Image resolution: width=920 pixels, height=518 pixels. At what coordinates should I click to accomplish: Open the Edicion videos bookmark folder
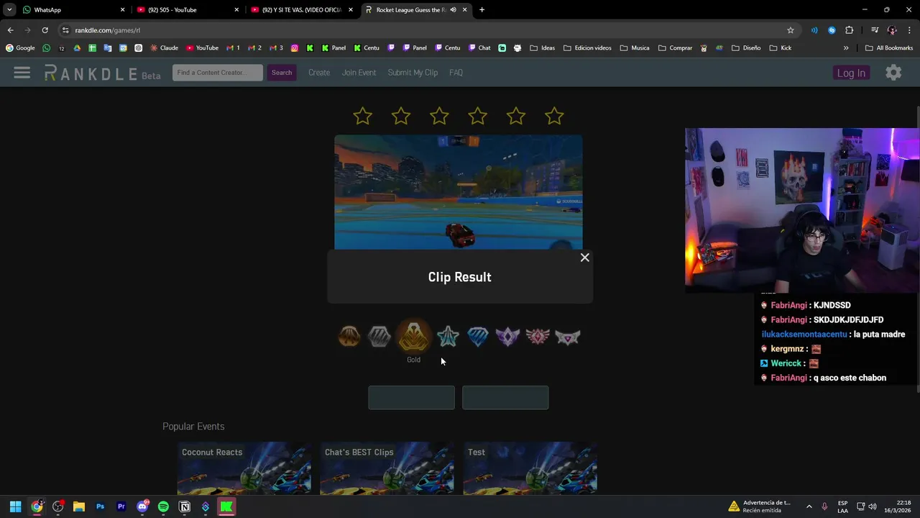click(587, 48)
